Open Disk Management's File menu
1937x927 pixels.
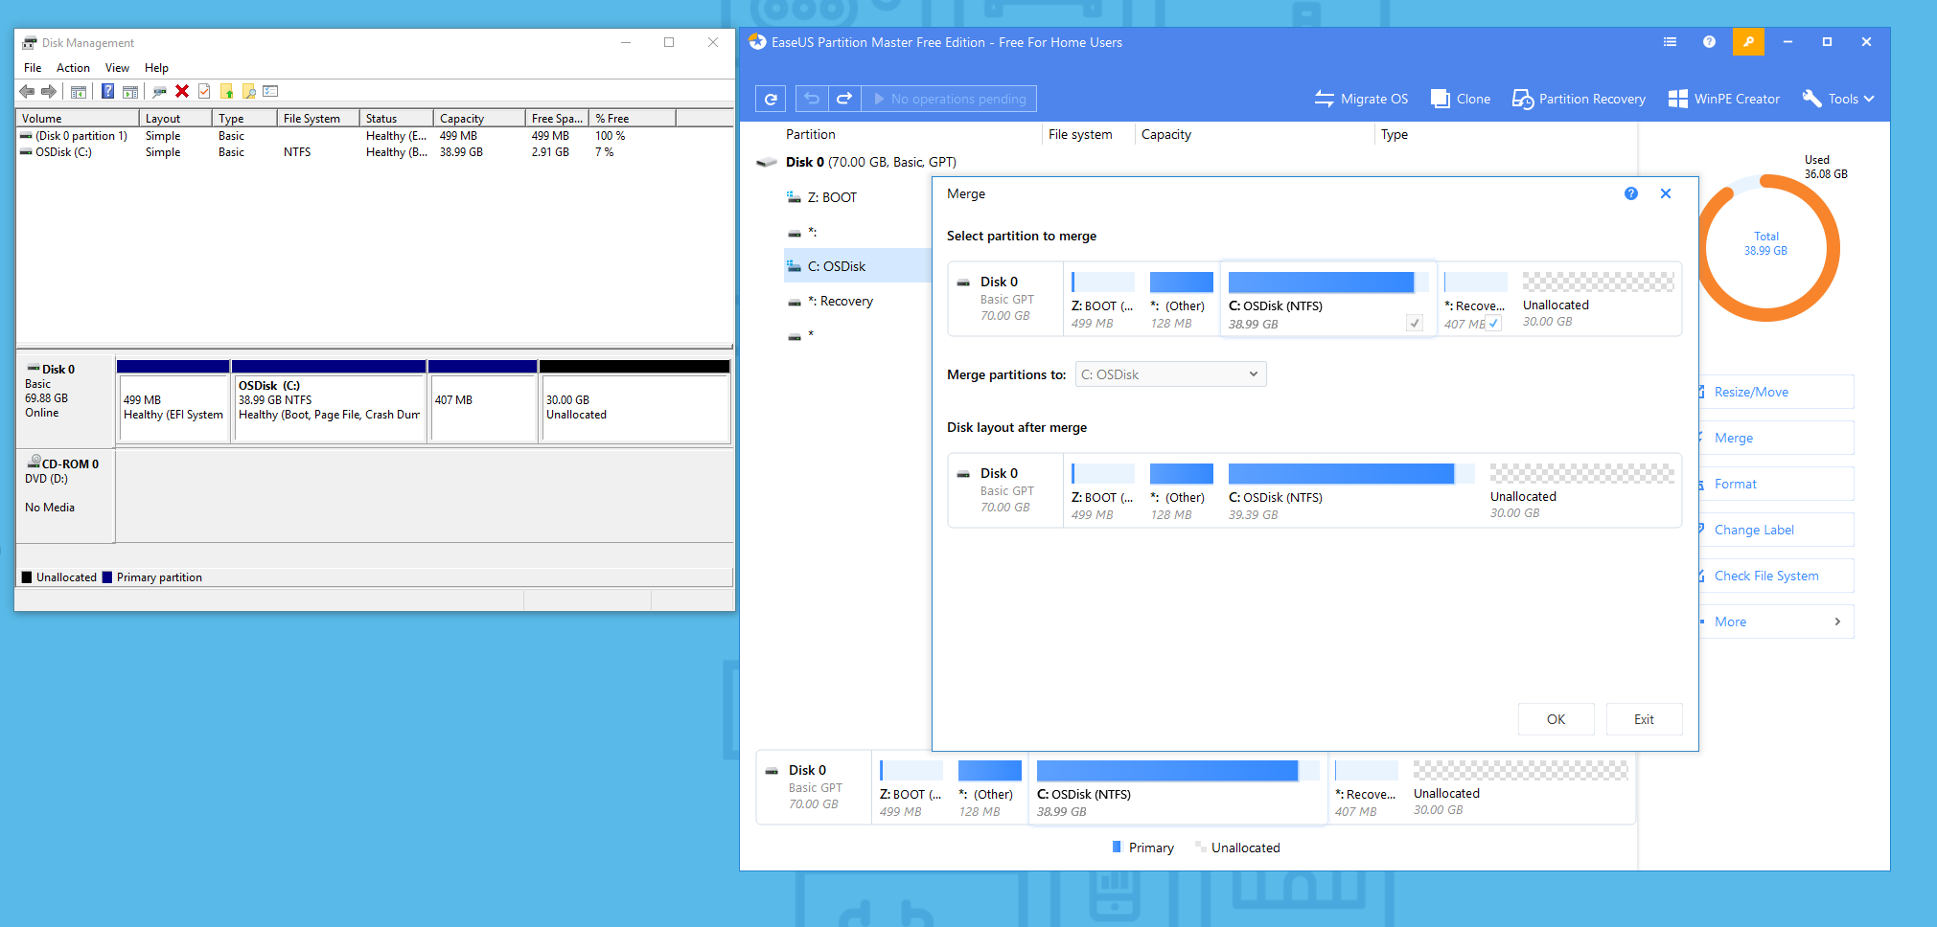click(x=33, y=67)
